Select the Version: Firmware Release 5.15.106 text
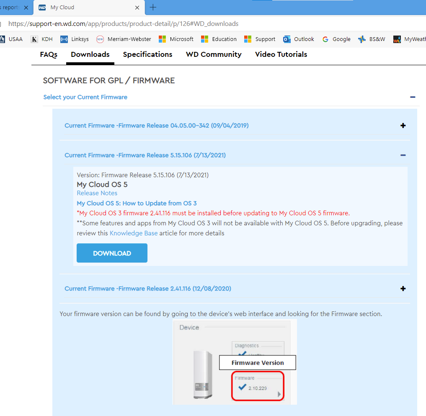 (x=143, y=175)
